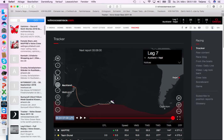The width and height of the screenshot is (224, 140).
Task: Zoom in the tracker map with plus icon
Action: coord(179,105)
